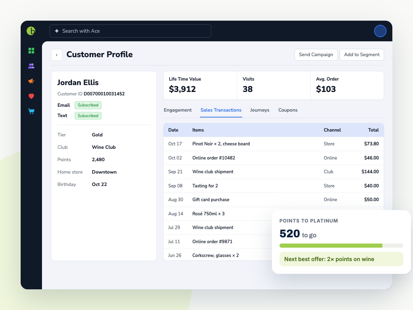Click the Avg. Order $103 card
The width and height of the screenshot is (413, 310).
(x=347, y=85)
